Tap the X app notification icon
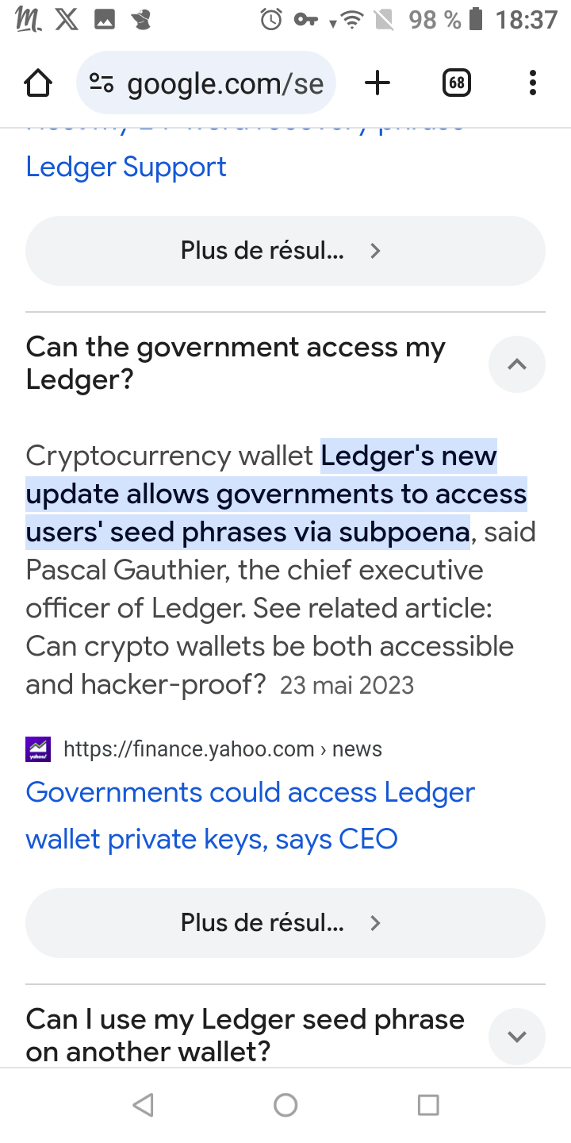571x1143 pixels. (x=67, y=20)
